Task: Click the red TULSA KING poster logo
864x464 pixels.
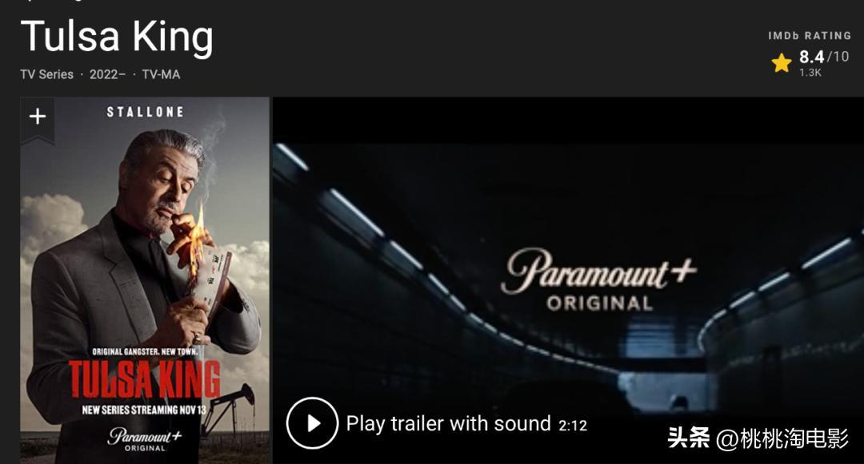Action: [144, 379]
